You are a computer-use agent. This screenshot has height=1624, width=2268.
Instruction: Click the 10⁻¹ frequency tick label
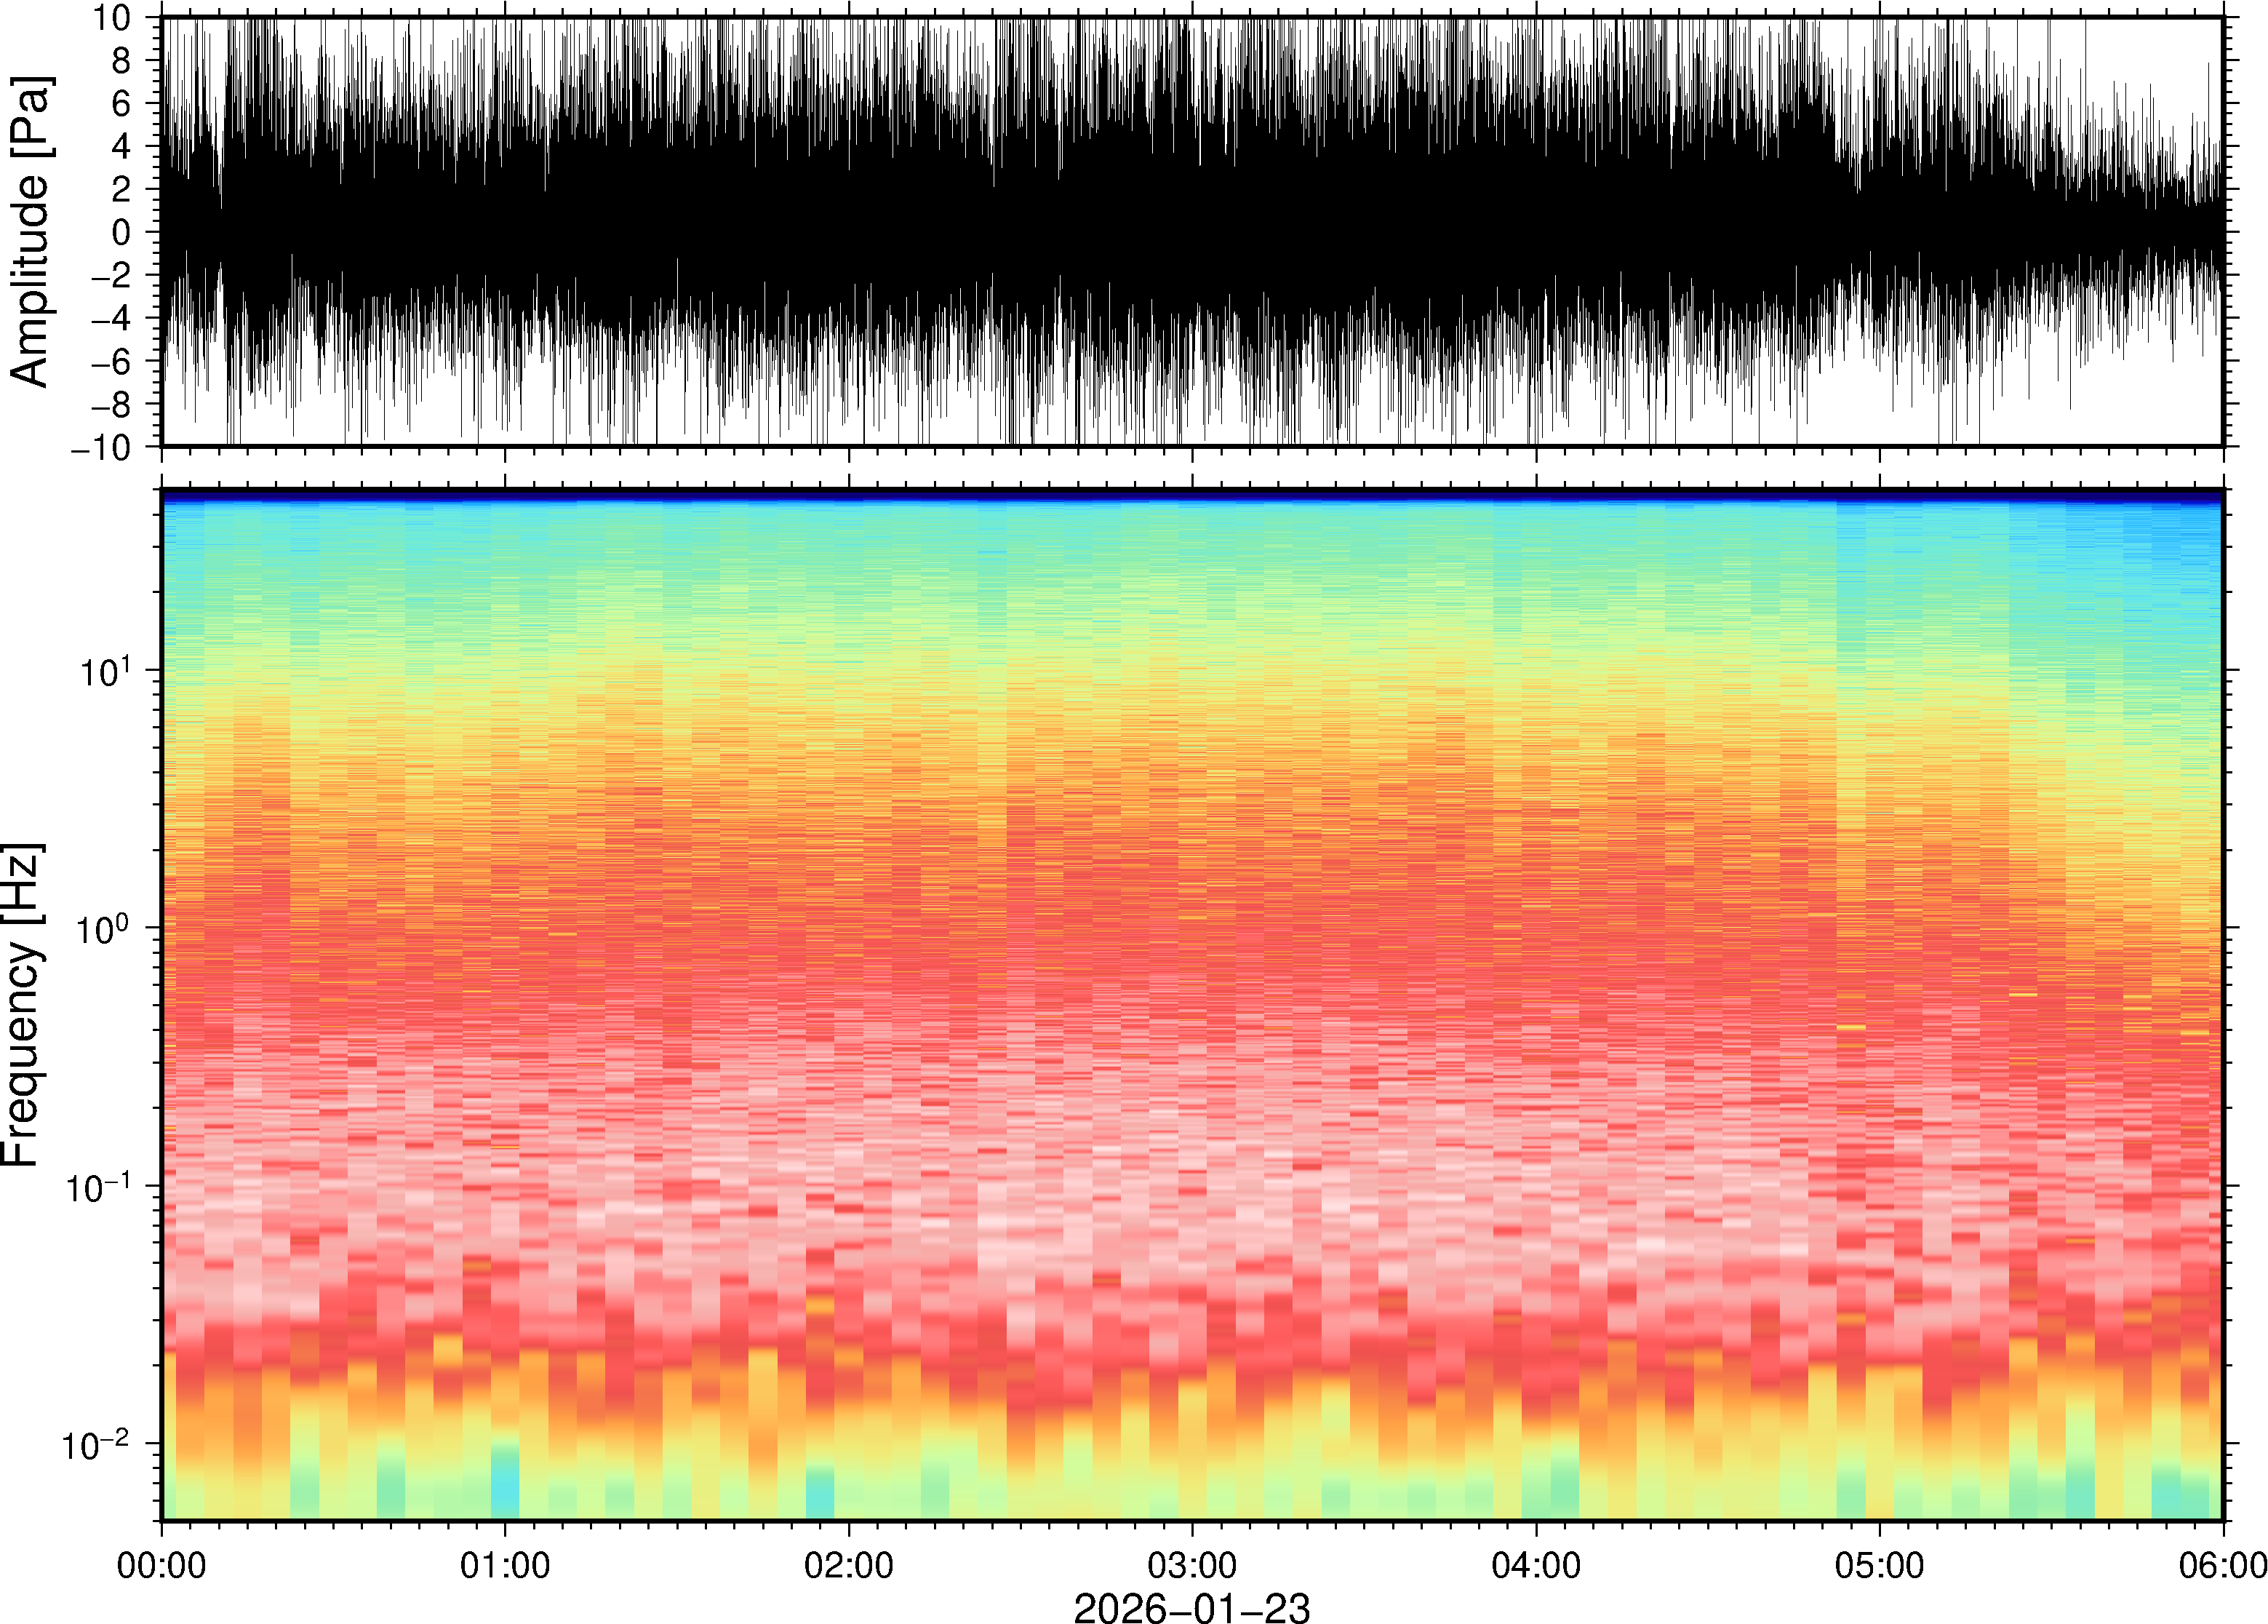tap(98, 1187)
